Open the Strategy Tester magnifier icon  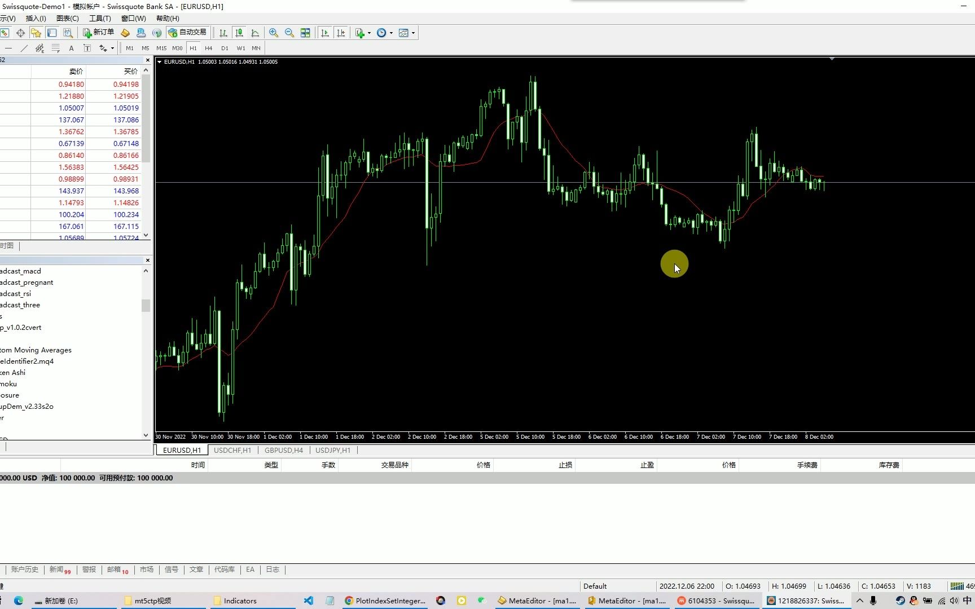(x=68, y=33)
